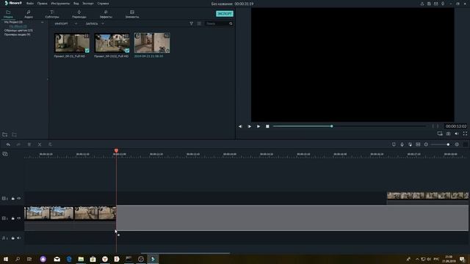Lock the main video track 1
The width and height of the screenshot is (470, 264).
click(13, 219)
